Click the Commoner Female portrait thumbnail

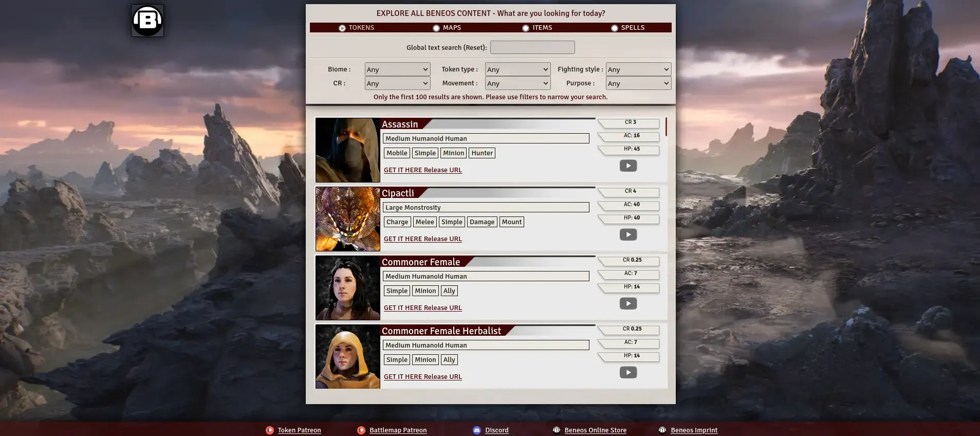348,288
